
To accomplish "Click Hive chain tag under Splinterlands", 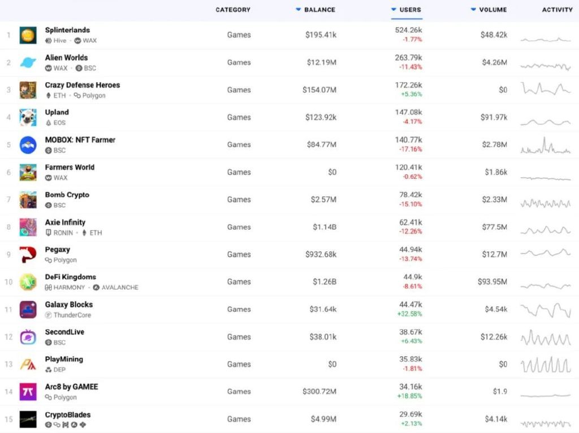I will (56, 41).
